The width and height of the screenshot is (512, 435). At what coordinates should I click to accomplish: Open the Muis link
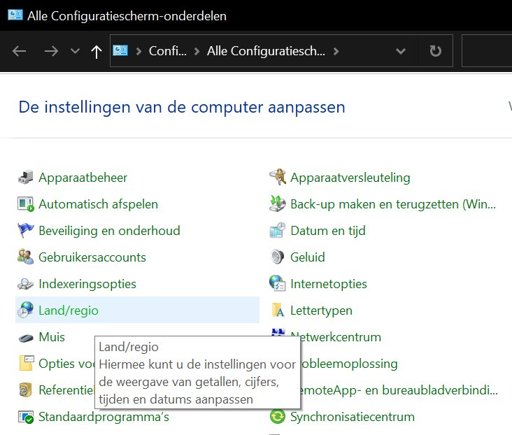(x=52, y=337)
